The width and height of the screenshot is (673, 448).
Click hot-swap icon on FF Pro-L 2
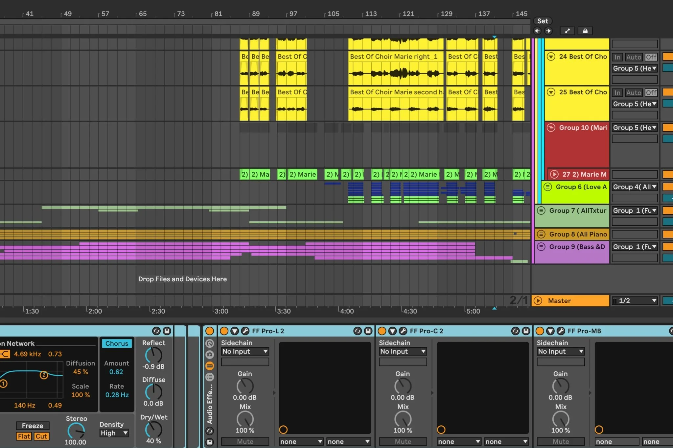click(358, 331)
